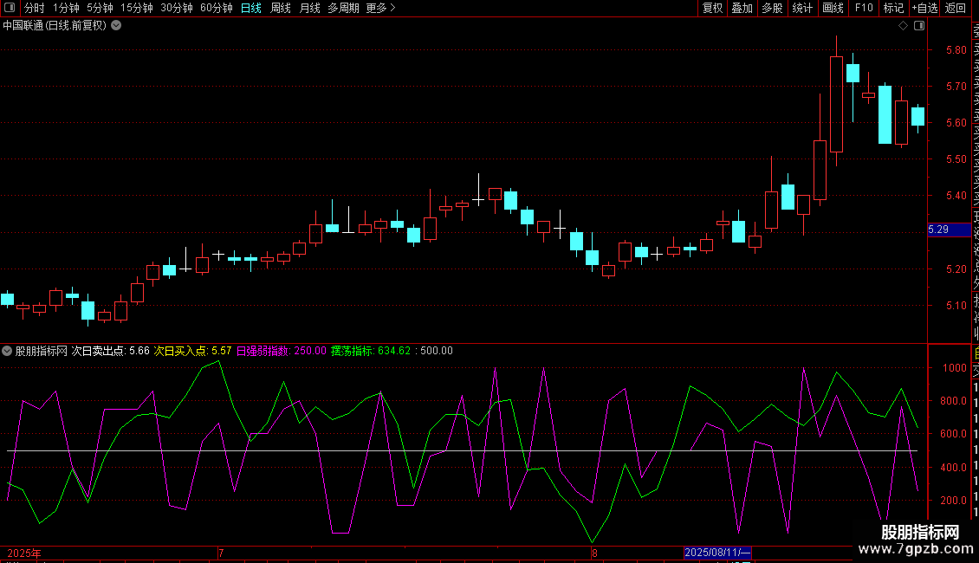The width and height of the screenshot is (979, 563).
Task: Open the 中国联通 stock title dropdown
Action: click(117, 26)
